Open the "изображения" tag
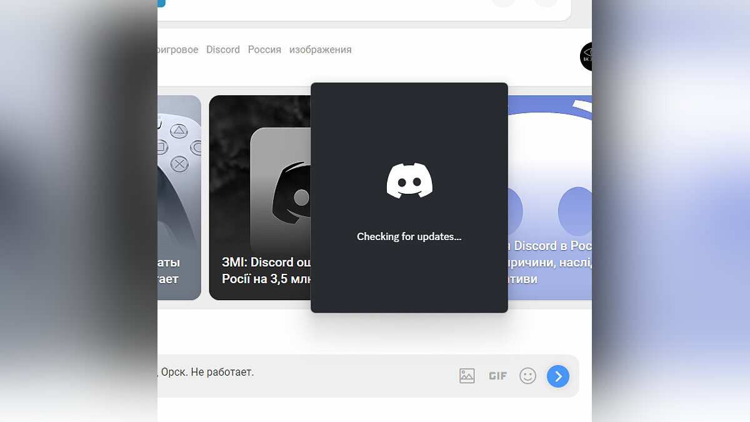This screenshot has height=422, width=750. click(x=320, y=49)
